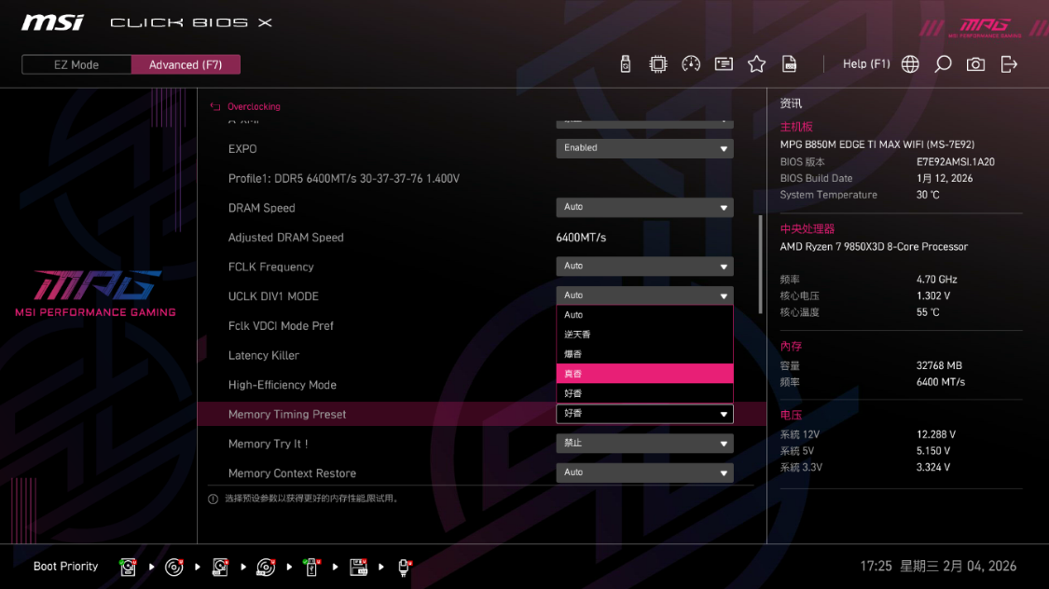Viewport: 1049px width, 589px height.
Task: Select the third boot device USB hard disk
Action: coord(220,567)
